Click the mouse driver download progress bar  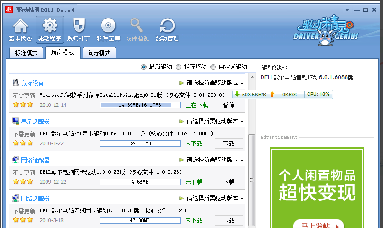[140, 105]
